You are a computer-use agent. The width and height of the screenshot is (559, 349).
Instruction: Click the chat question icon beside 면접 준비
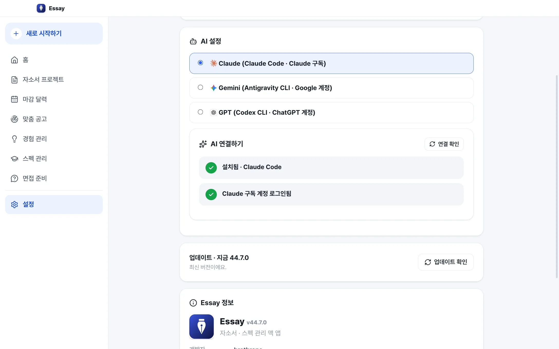tap(14, 178)
